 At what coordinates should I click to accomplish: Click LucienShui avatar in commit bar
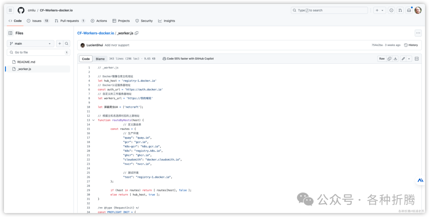click(x=83, y=45)
